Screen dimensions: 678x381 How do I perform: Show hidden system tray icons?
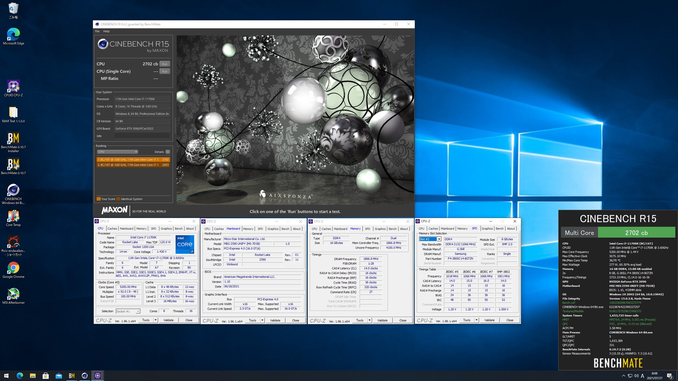click(624, 376)
